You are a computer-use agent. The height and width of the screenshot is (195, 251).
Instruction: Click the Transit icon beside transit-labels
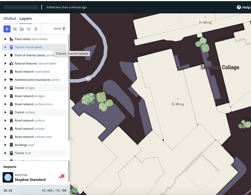tap(11, 47)
